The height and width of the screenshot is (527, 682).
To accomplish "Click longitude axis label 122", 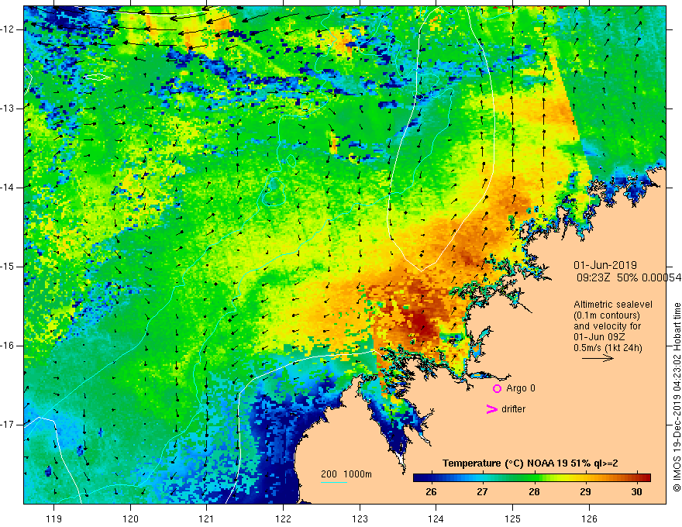I will [x=283, y=518].
